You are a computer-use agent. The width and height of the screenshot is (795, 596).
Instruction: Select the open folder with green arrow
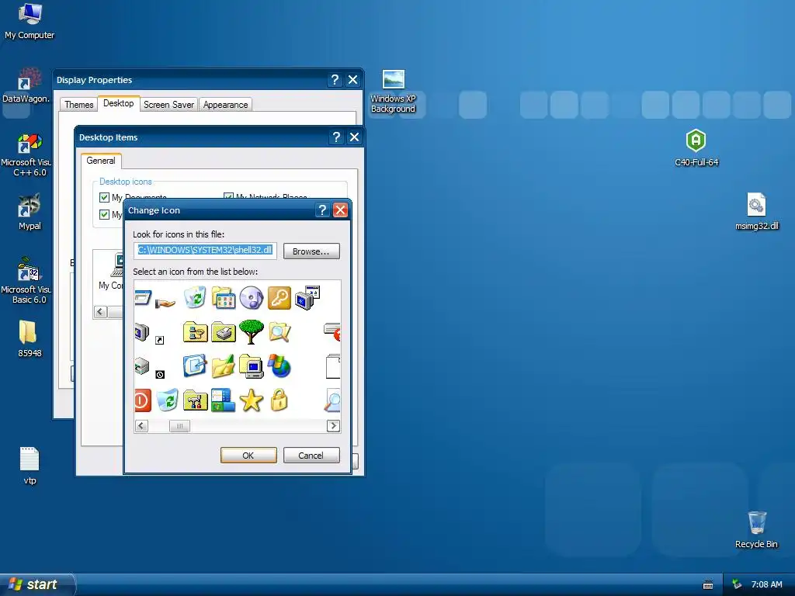[223, 366]
